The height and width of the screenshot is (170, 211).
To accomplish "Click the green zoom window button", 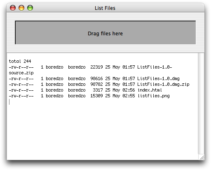I will (x=30, y=8).
